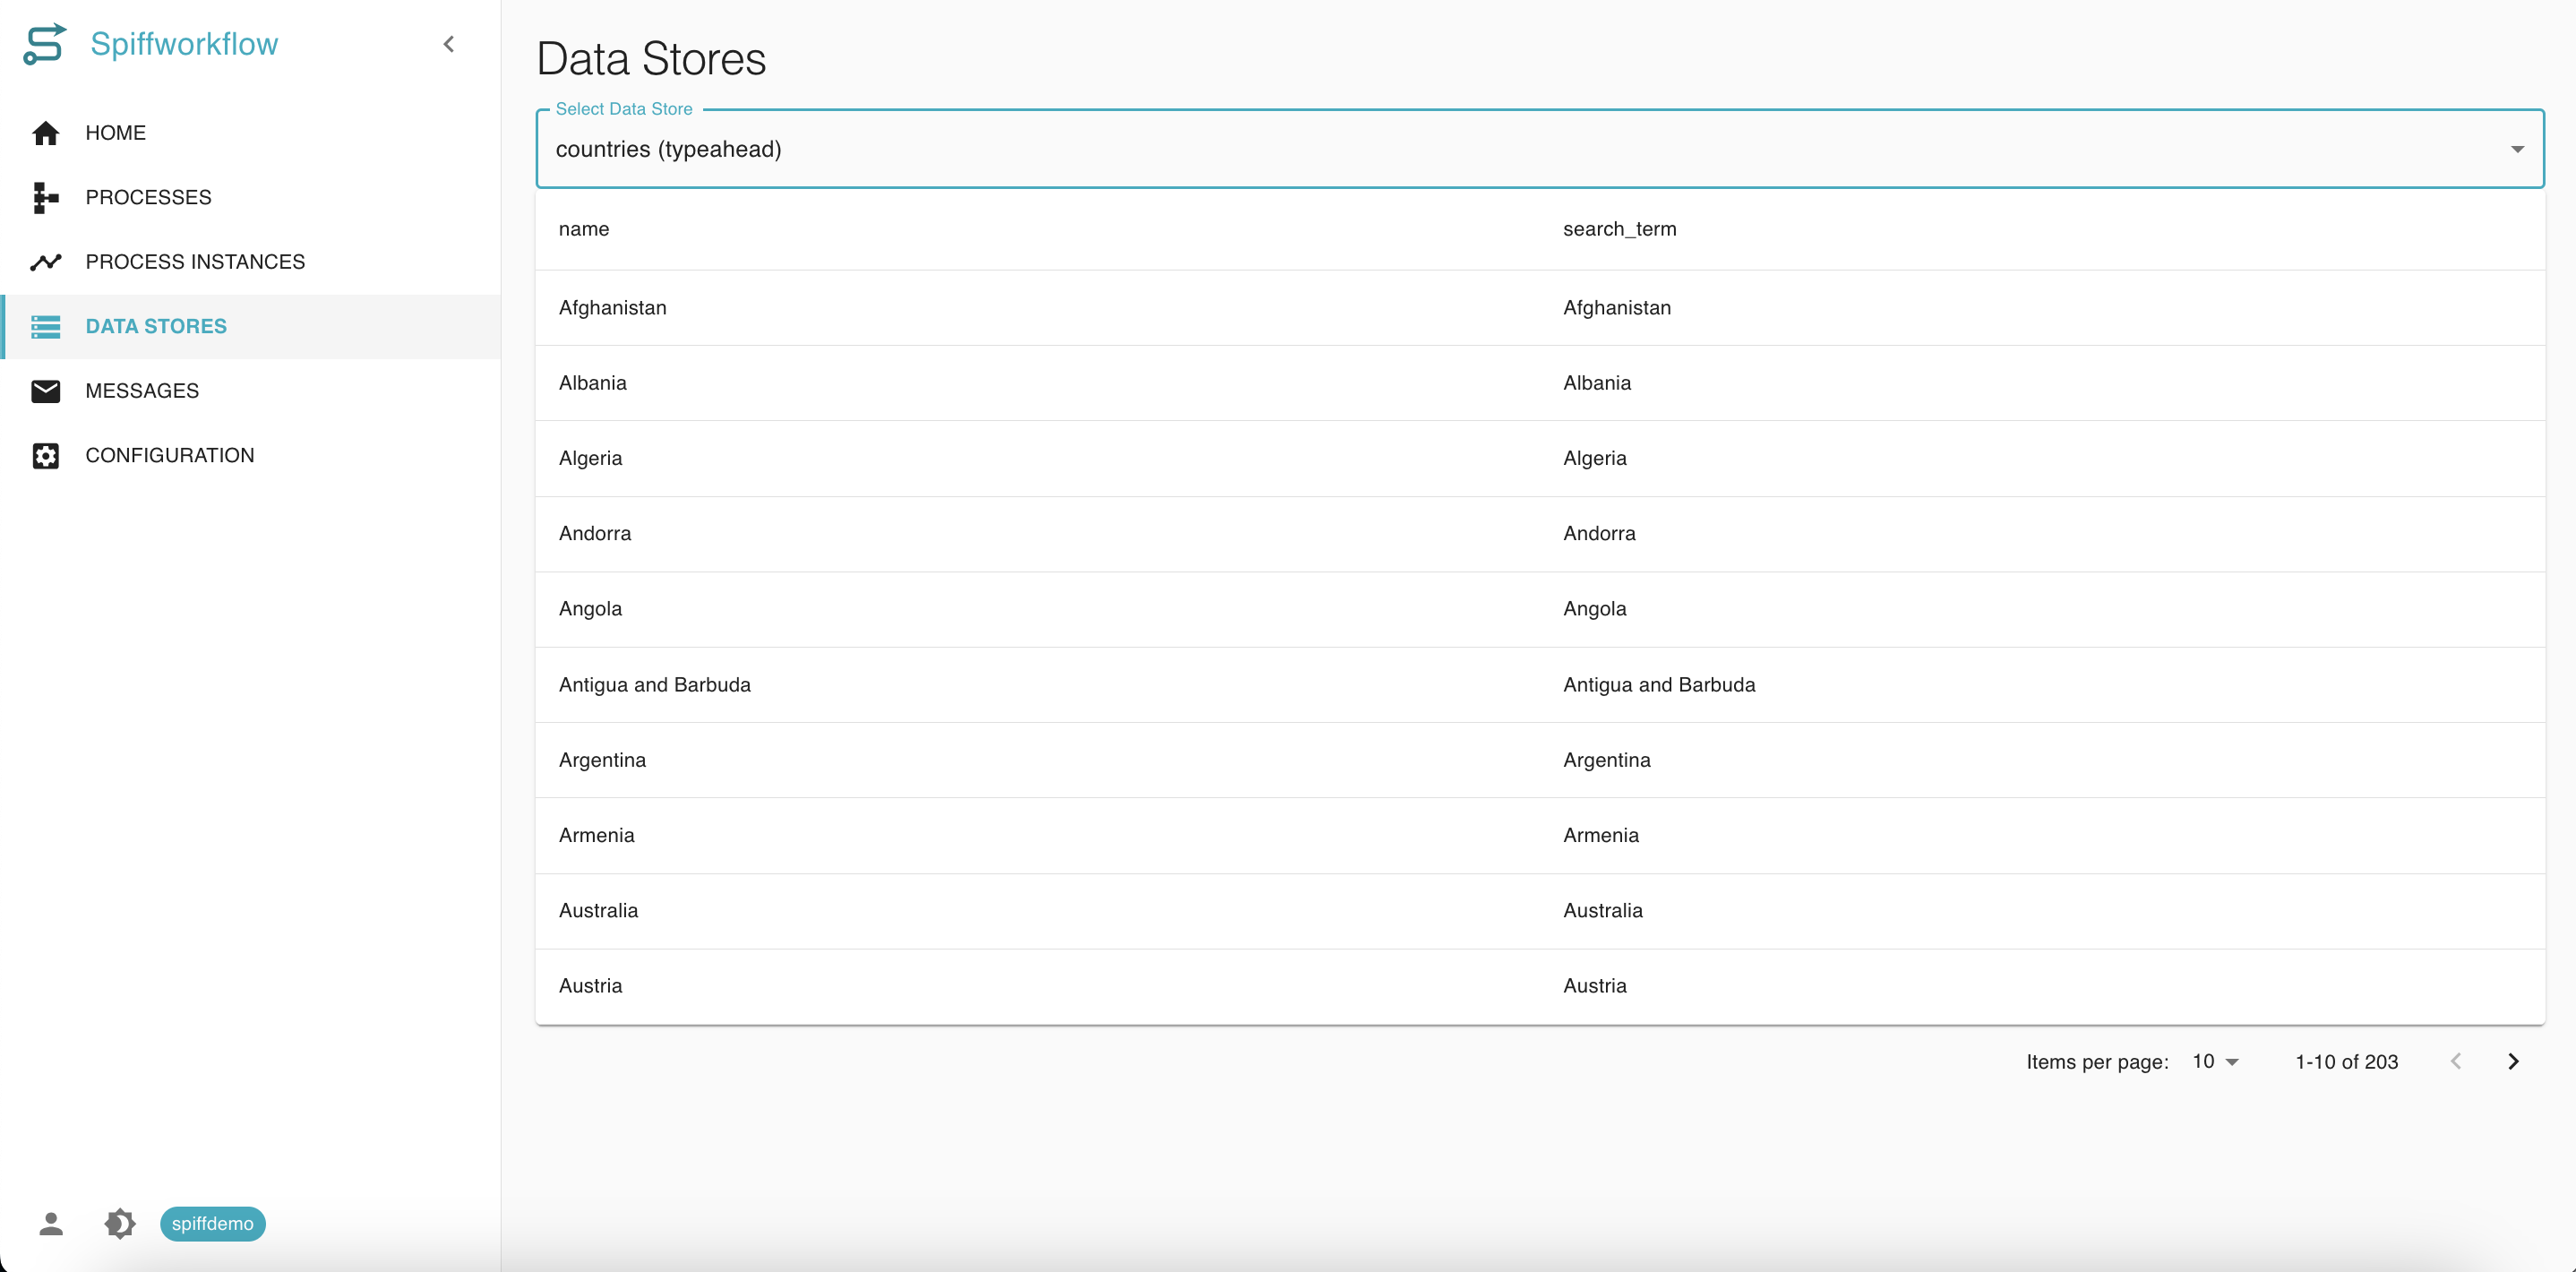This screenshot has height=1272, width=2576.
Task: Open the items per page dropdown
Action: coord(2215,1061)
